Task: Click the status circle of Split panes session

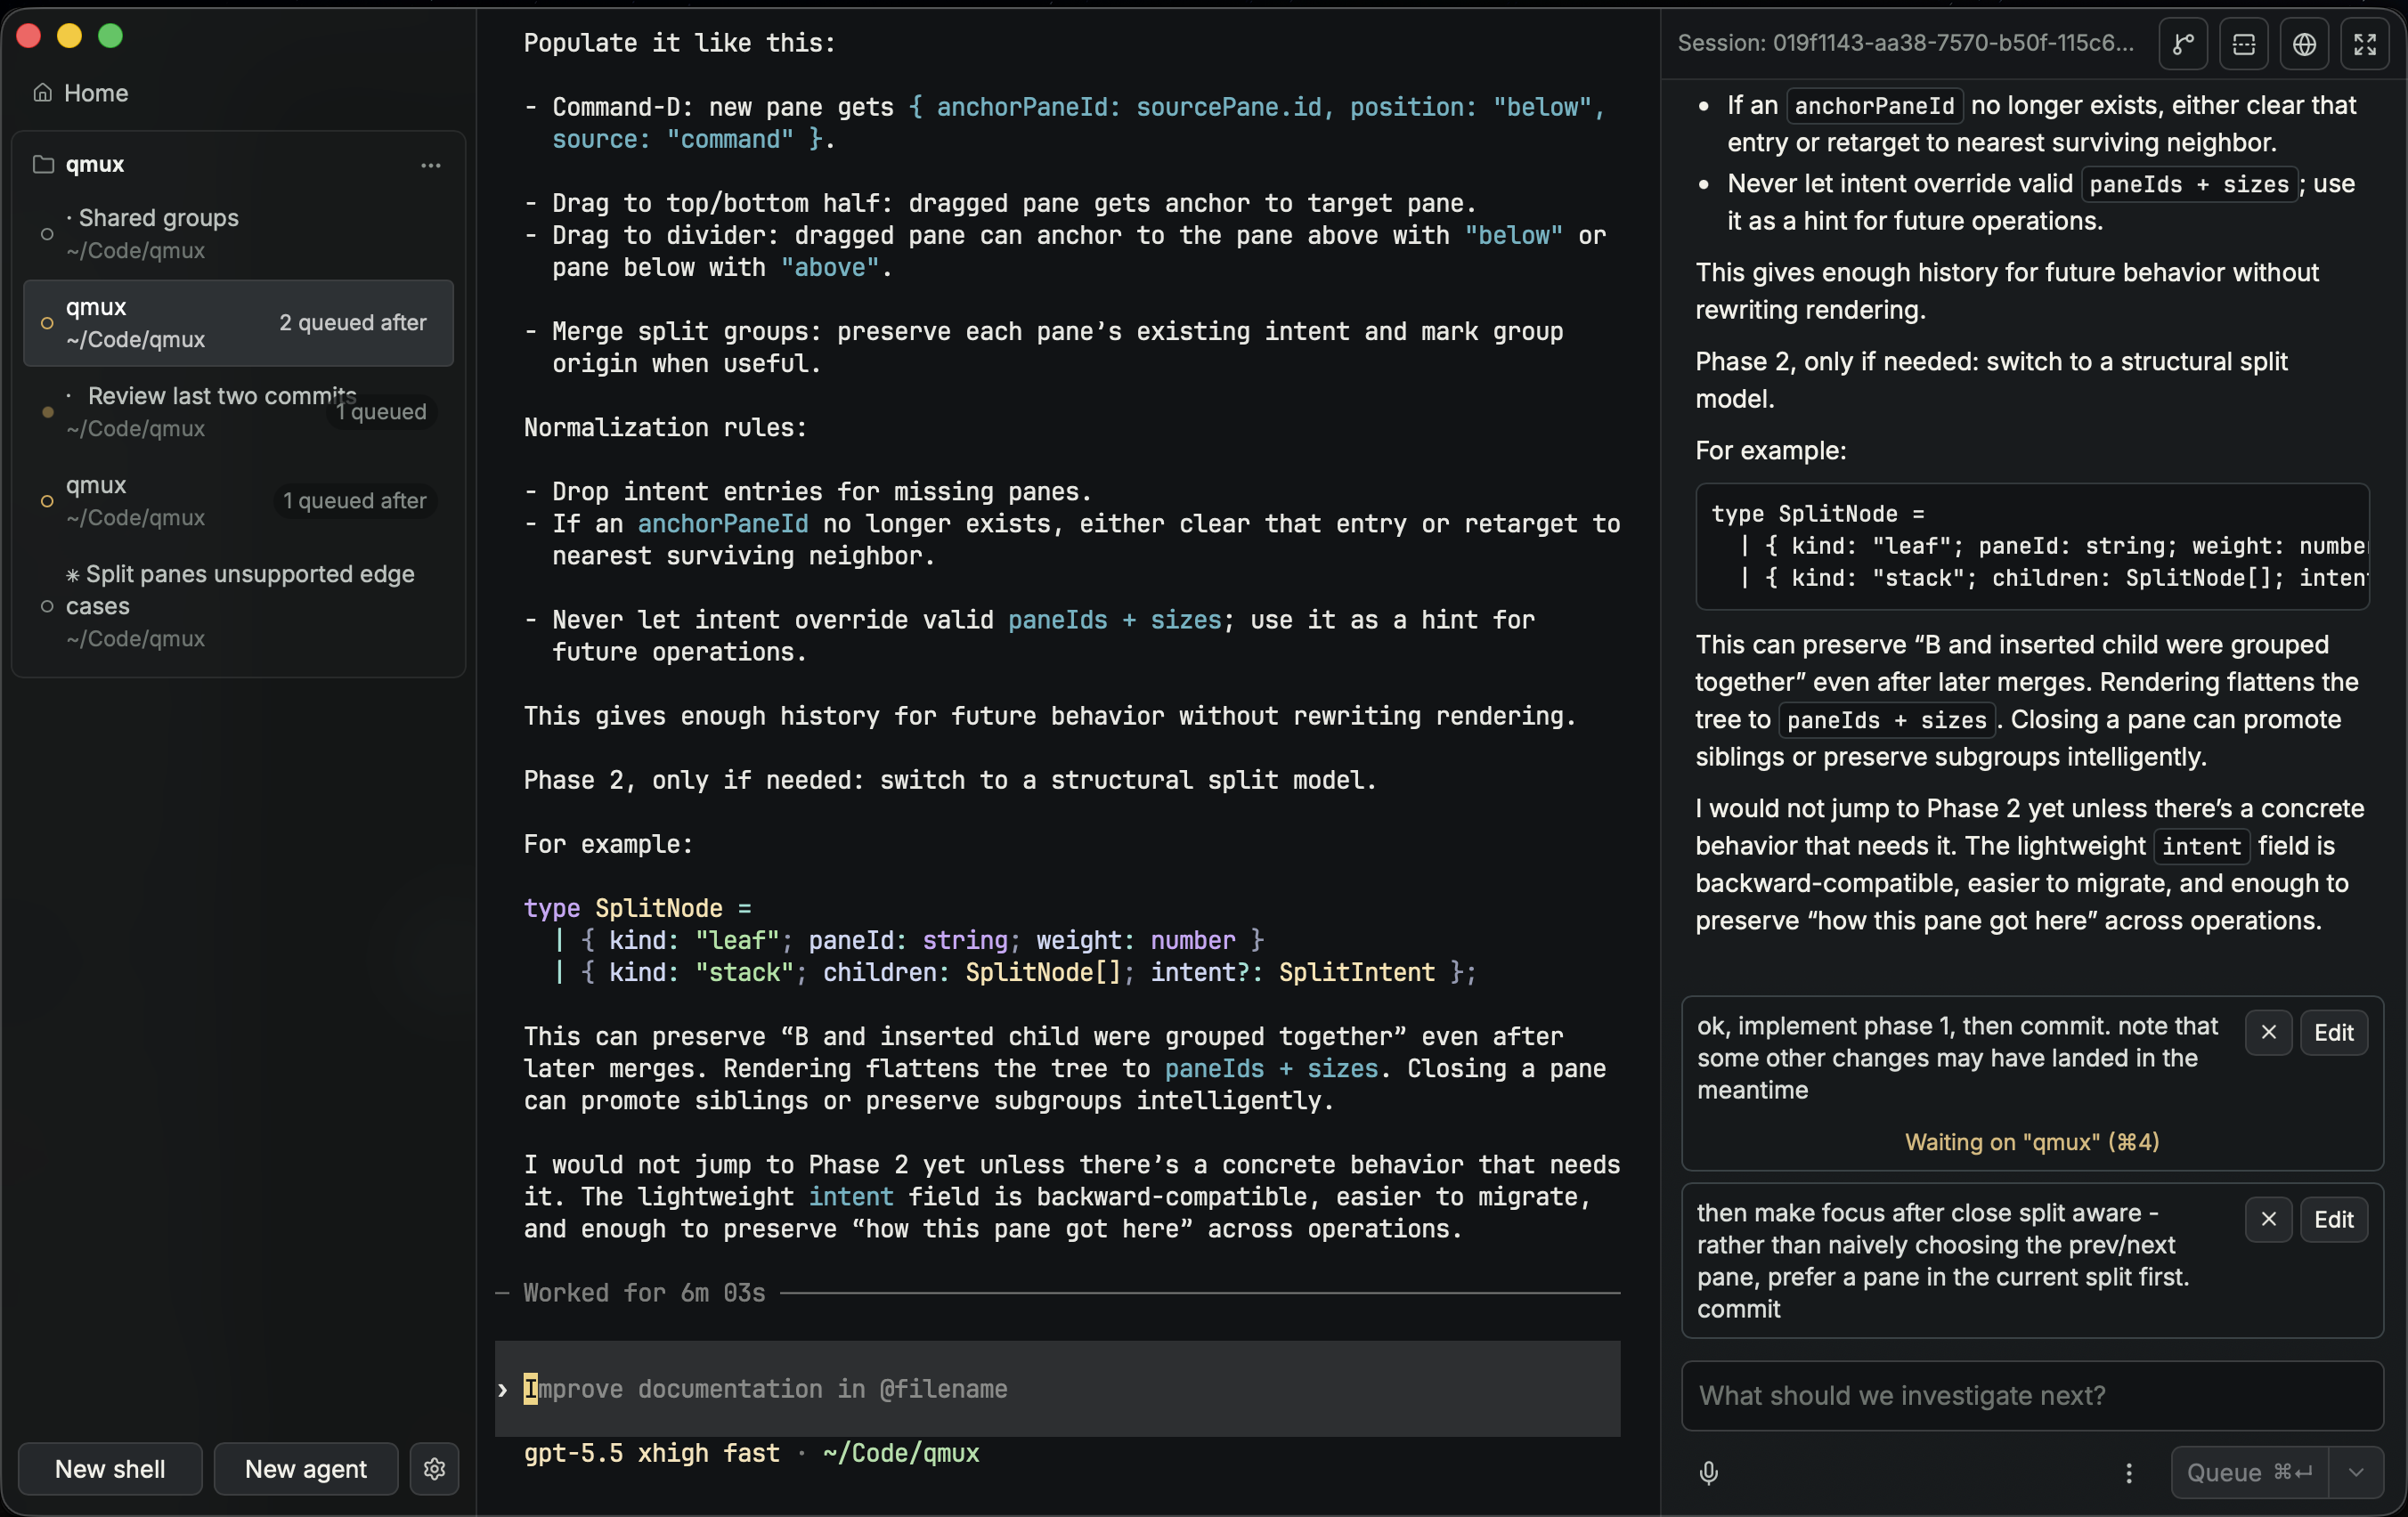Action: click(47, 606)
